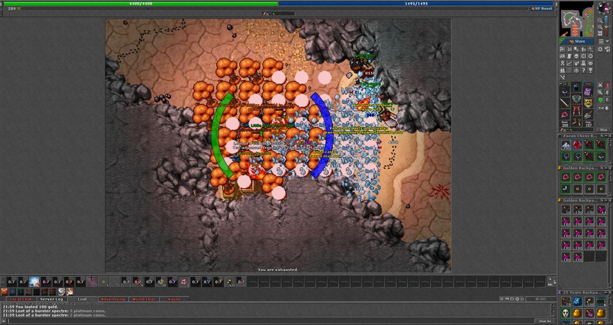
Task: Click the green health bar showing 4400/4400
Action: pyautogui.click(x=141, y=4)
